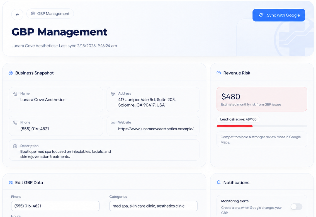Click the "Business Snapshot" section title
Viewport: 316px width, 217px height.
35,73
